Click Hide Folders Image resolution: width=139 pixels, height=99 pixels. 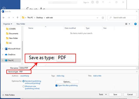(x=8, y=95)
